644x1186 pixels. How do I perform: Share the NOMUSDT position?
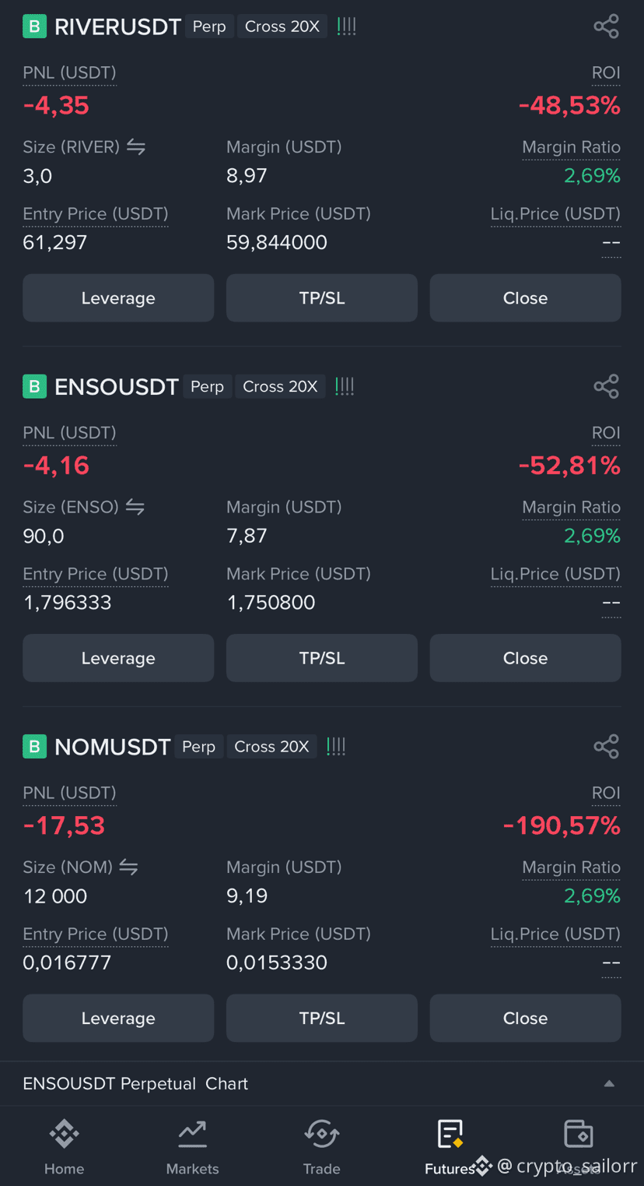[x=606, y=746]
